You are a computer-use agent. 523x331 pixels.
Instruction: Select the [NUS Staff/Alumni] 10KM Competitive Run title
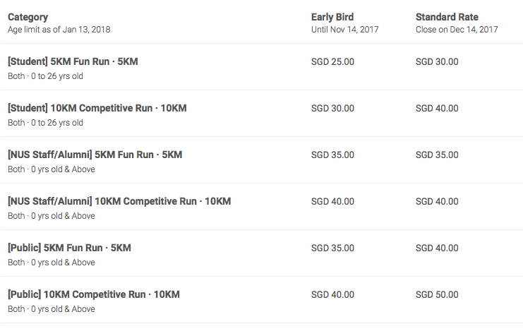click(119, 202)
